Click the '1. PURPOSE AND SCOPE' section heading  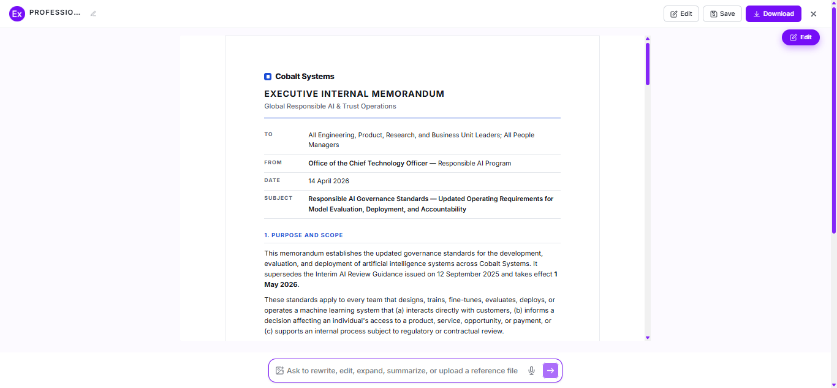click(304, 235)
